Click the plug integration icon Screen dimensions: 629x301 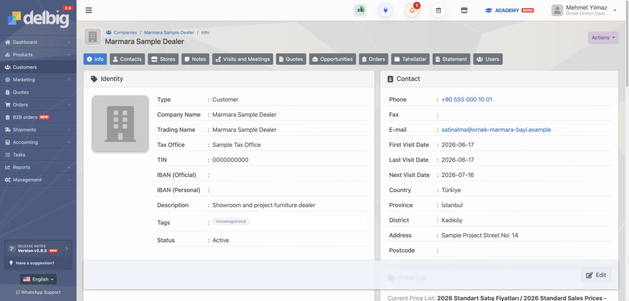(386, 10)
